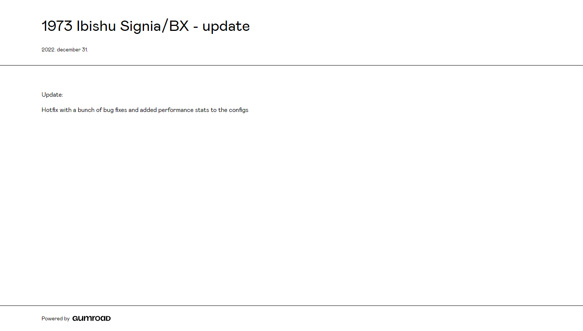Click the day "31." in the date

(x=85, y=50)
